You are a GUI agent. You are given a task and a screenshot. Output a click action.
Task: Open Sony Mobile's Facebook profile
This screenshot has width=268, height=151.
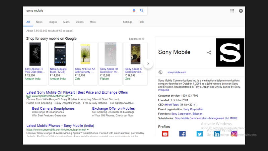tap(182, 134)
